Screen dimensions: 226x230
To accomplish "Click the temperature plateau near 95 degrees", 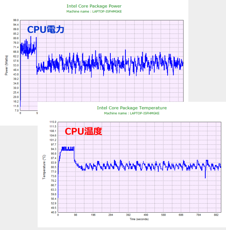I will coord(68,149).
